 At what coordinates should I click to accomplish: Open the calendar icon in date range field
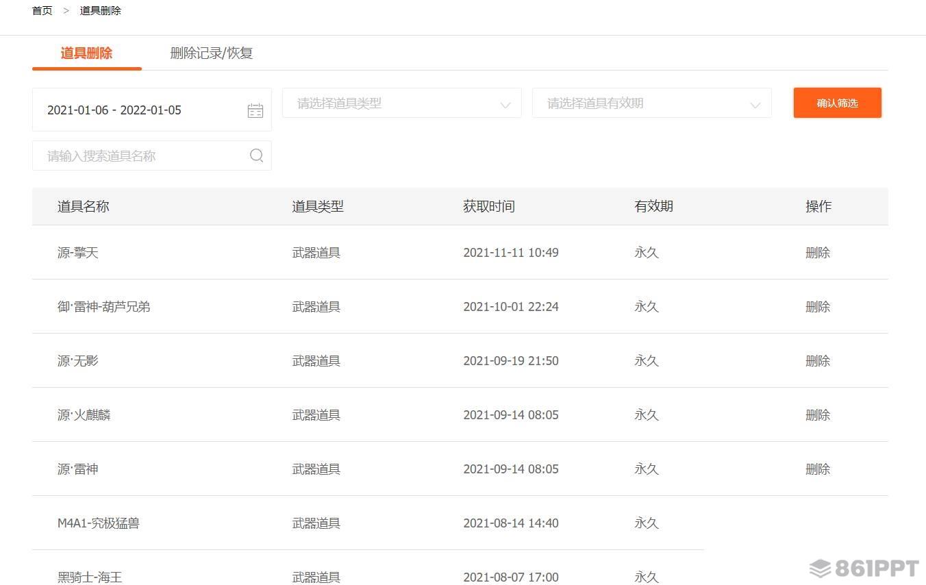[255, 110]
